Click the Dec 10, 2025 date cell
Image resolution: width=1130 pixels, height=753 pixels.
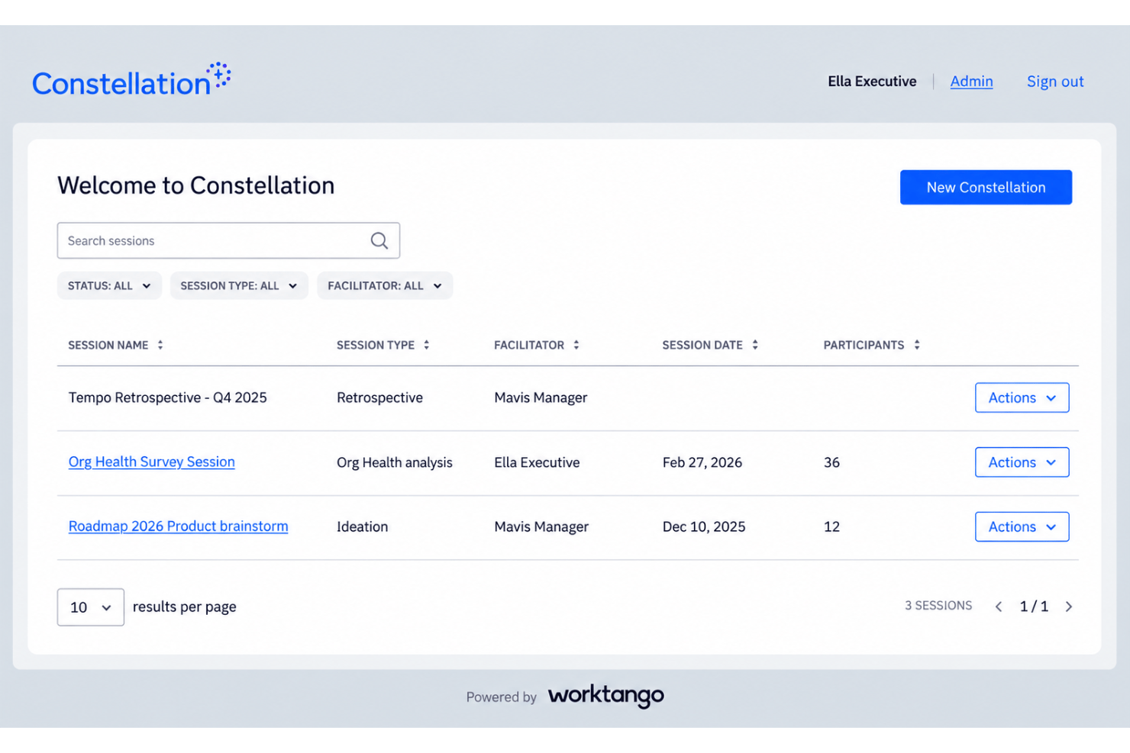click(704, 526)
